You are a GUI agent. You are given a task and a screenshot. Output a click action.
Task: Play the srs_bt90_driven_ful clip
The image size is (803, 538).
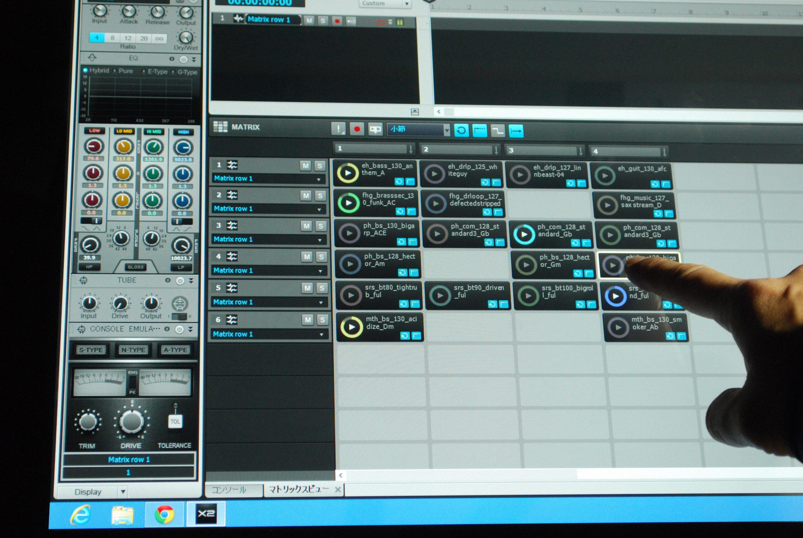pos(440,295)
